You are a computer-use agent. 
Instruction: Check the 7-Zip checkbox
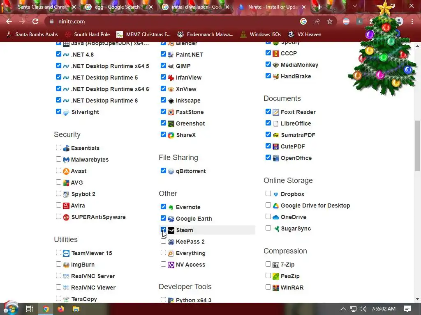(x=268, y=264)
